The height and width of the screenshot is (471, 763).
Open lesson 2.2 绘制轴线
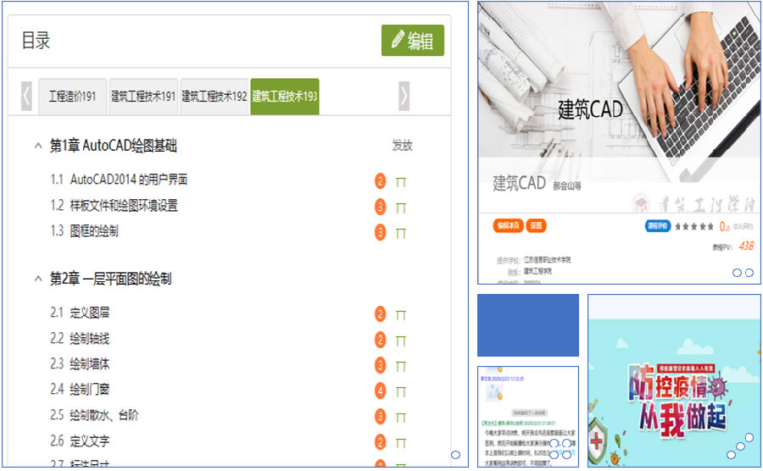pyautogui.click(x=80, y=338)
